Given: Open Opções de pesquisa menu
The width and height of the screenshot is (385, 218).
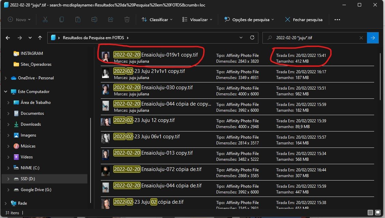Looking at the screenshot, I should coord(249,20).
